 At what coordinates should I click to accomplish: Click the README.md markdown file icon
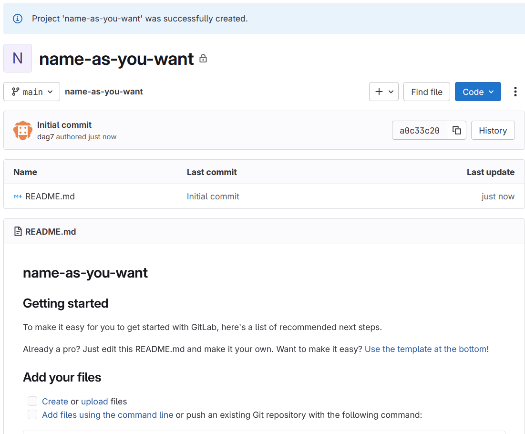click(x=18, y=196)
